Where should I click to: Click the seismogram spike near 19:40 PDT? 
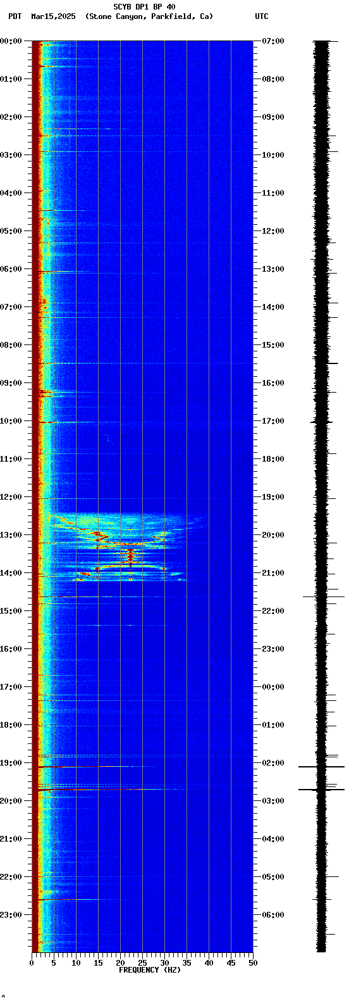321,790
